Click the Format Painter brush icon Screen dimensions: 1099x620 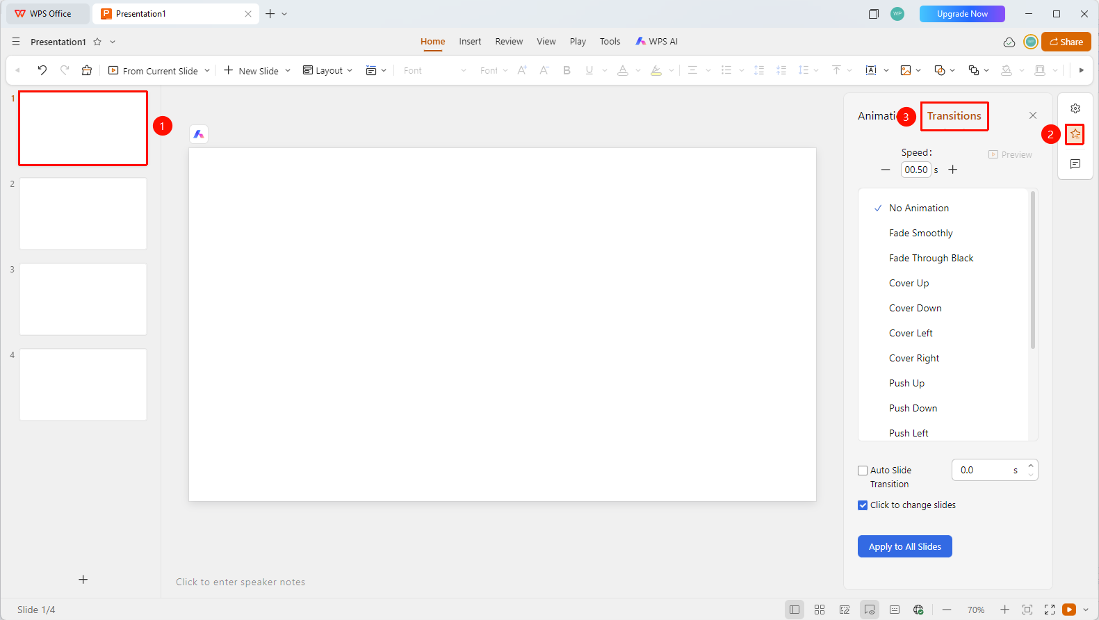pos(87,70)
